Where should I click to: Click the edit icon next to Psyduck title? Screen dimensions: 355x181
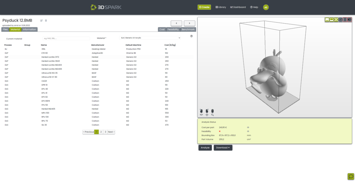[42, 20]
